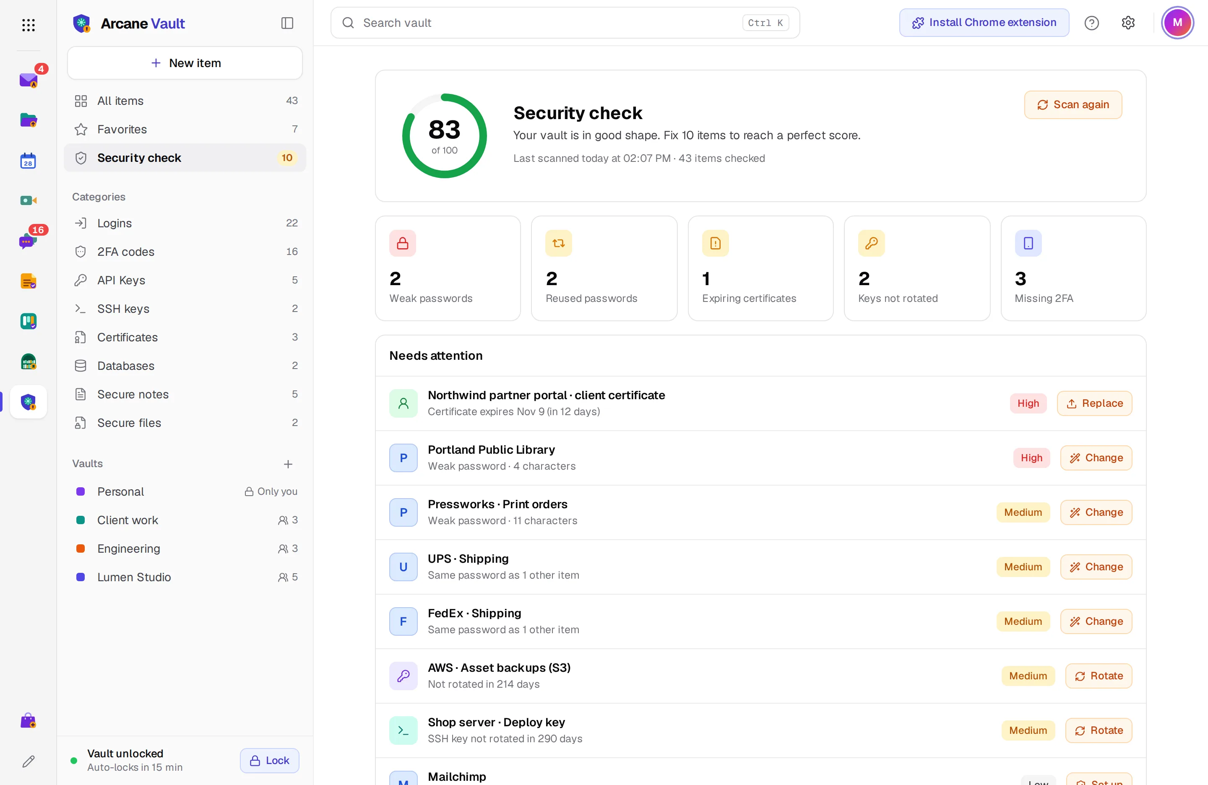This screenshot has height=785, width=1208.
Task: Open the user avatar M menu
Action: coord(1177,23)
